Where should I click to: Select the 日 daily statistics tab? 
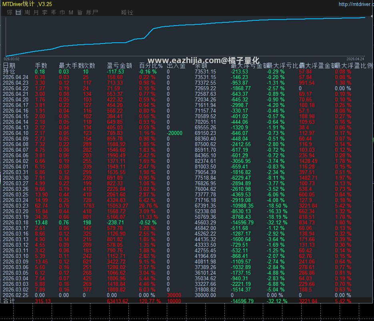(18, 12)
